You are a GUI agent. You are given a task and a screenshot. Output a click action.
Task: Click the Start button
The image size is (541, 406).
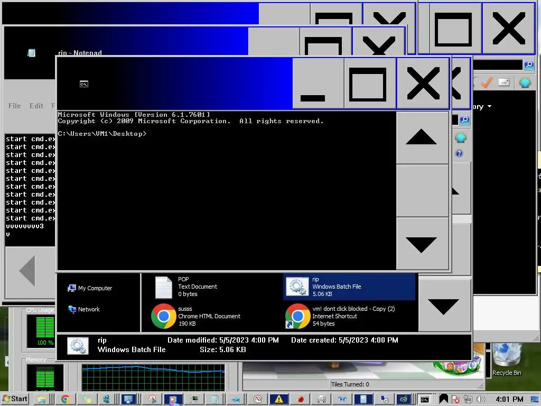[15, 399]
